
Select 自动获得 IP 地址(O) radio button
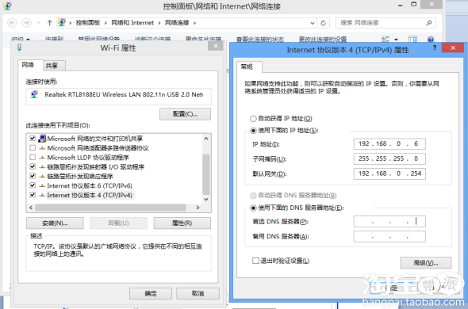[253, 119]
